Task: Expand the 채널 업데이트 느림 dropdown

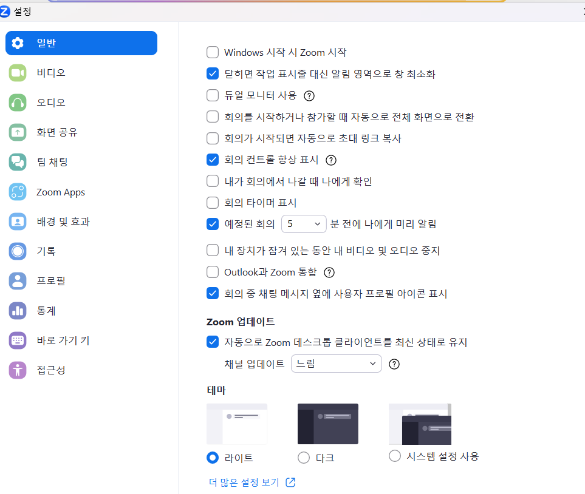Action: tap(336, 364)
